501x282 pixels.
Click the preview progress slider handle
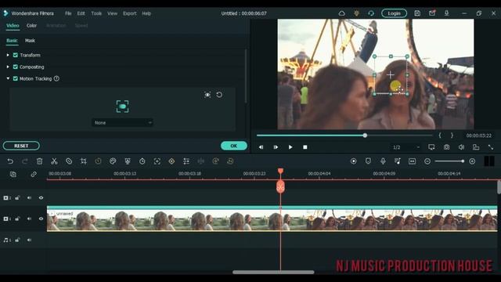pyautogui.click(x=365, y=136)
